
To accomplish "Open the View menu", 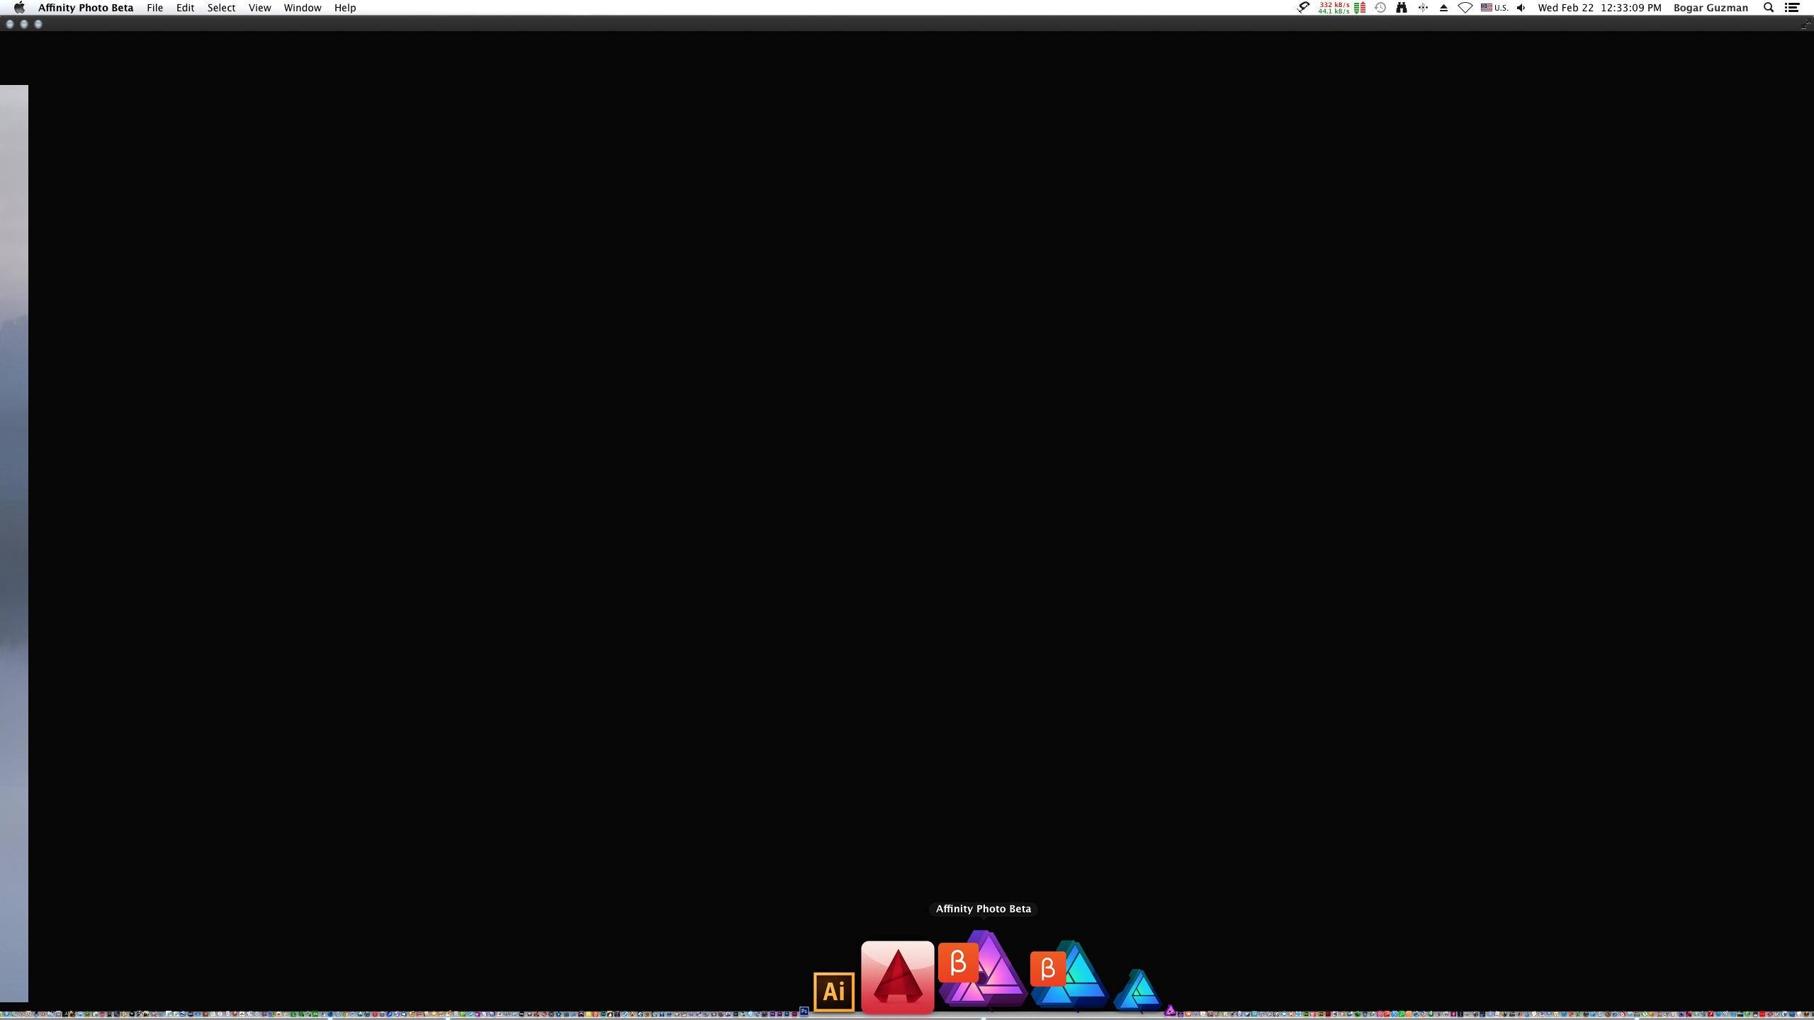I will (x=259, y=8).
